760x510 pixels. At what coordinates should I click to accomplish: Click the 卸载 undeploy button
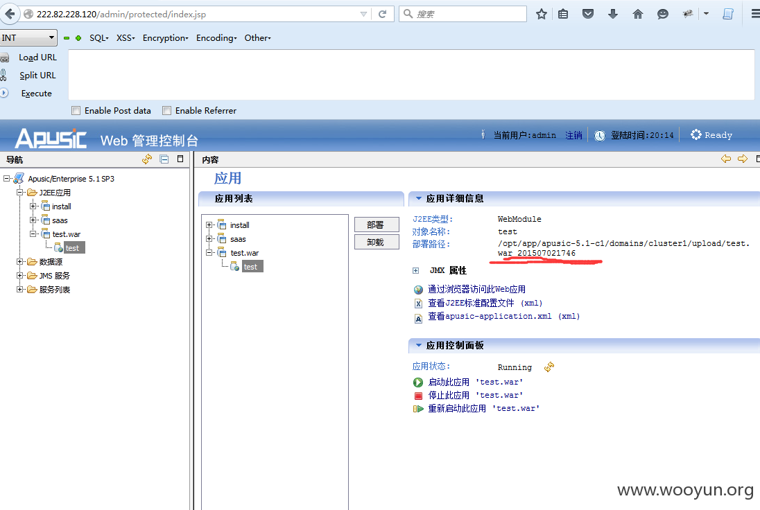click(377, 242)
